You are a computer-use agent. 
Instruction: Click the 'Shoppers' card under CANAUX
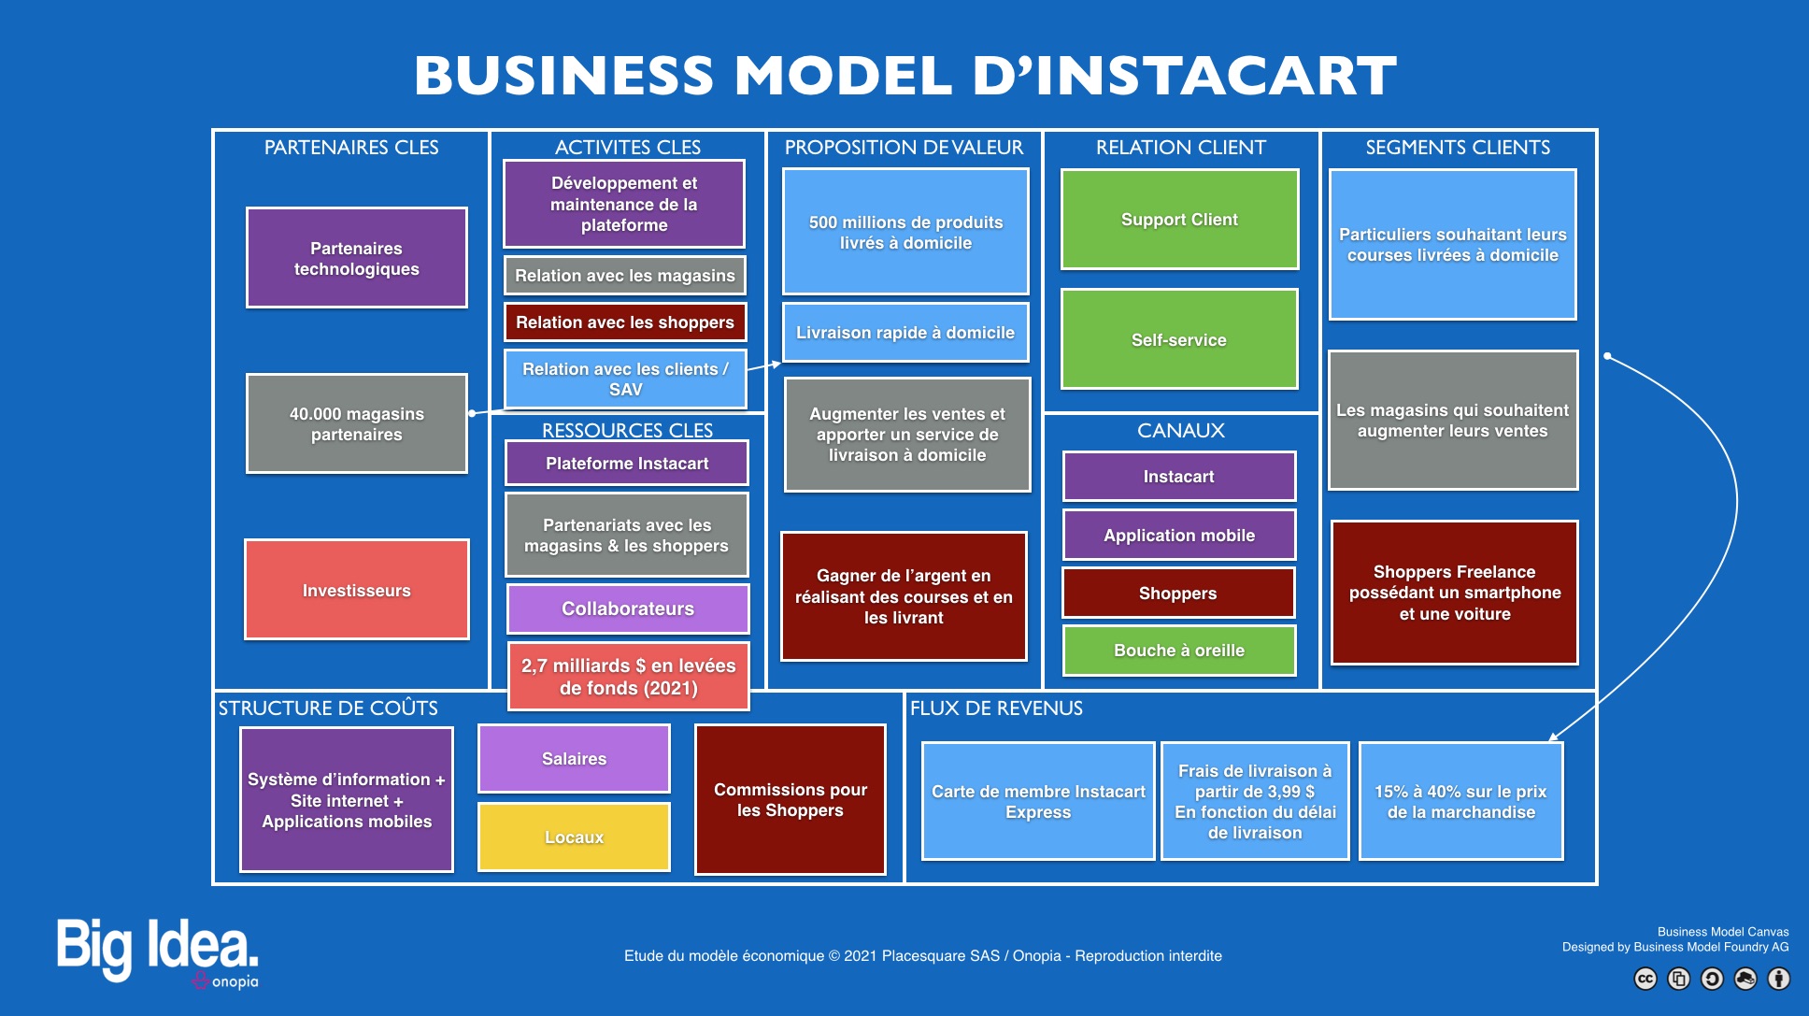[x=1178, y=594]
